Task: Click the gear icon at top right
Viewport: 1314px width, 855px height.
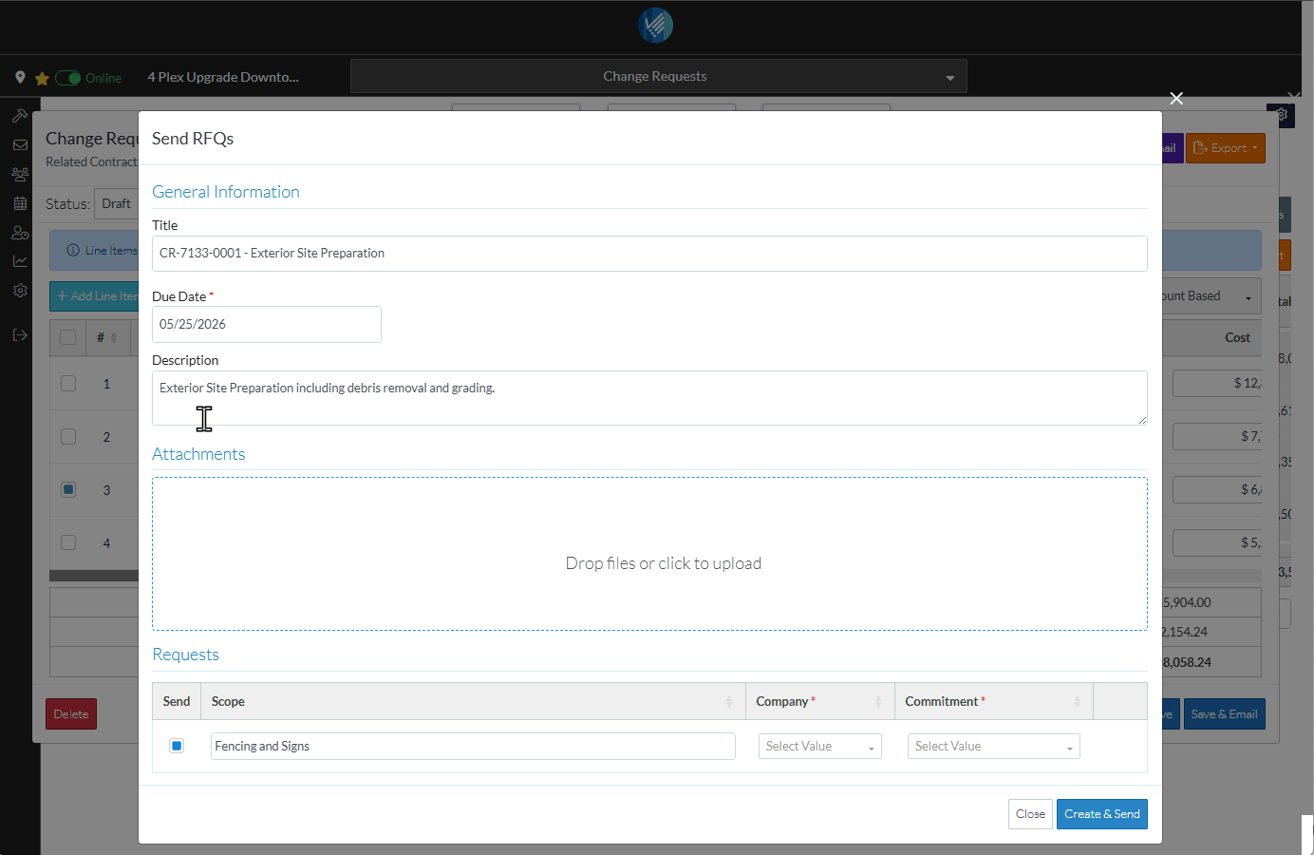Action: (x=1282, y=115)
